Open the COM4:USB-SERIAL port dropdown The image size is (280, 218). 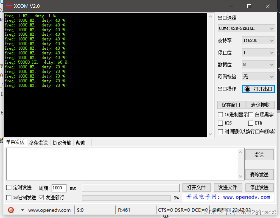point(246,29)
